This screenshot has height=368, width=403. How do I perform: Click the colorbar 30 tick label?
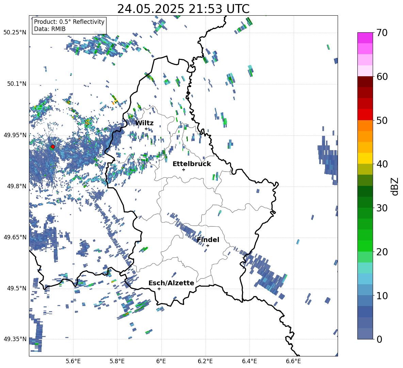(x=382, y=208)
